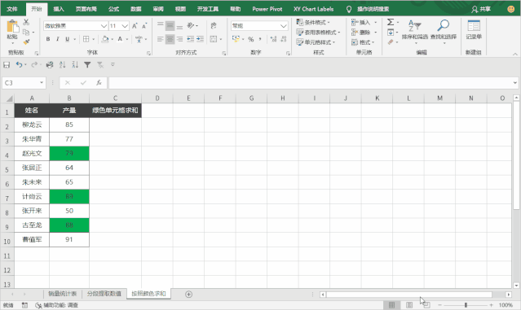
Task: Open Find and Select magnifier icon
Action: (x=444, y=25)
